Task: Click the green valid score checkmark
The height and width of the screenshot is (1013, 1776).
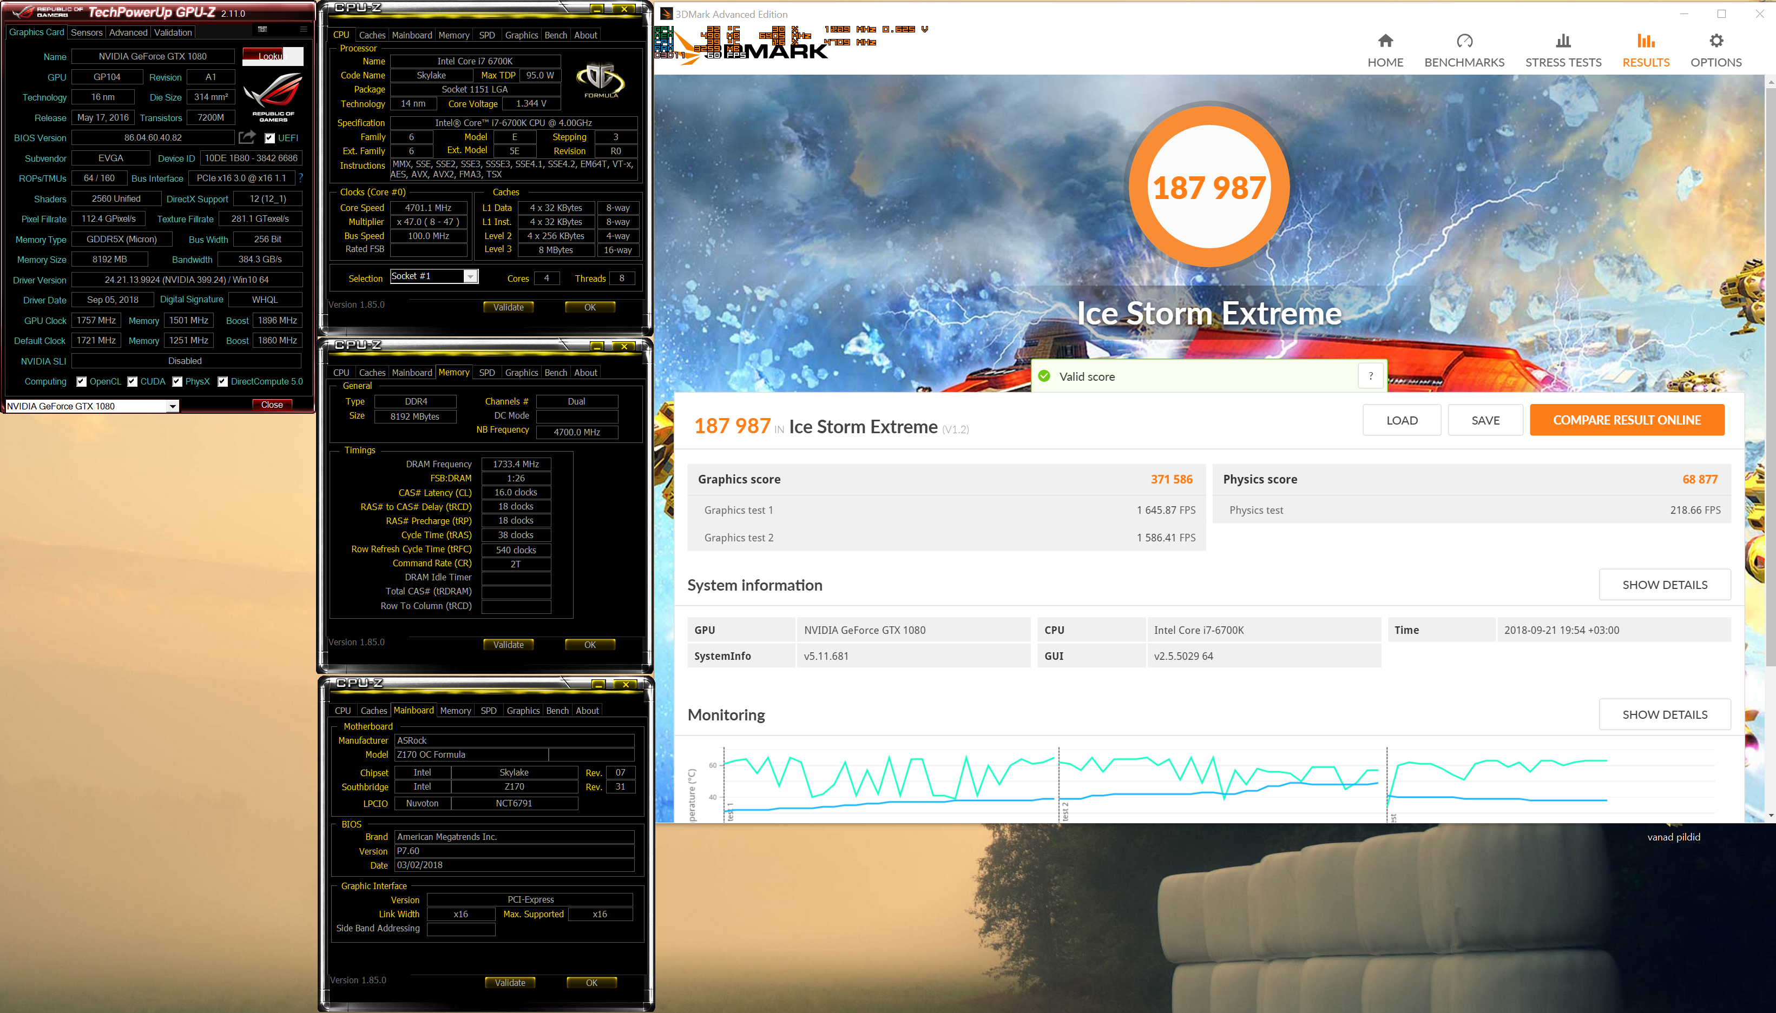Action: tap(1044, 376)
